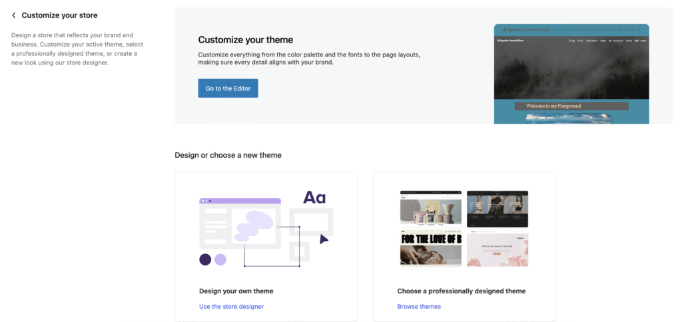Viewport: 682px width, 322px height.
Task: Select the dark purple color circle
Action: [205, 259]
